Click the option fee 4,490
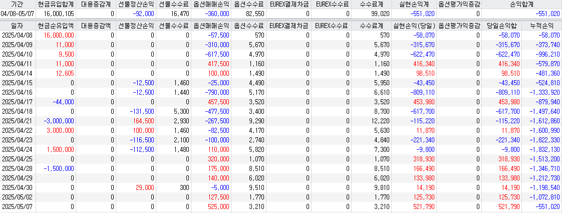 pyautogui.click(x=257, y=83)
